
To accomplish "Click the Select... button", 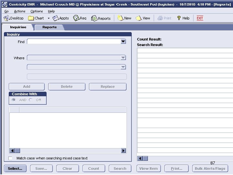I will click(x=15, y=169).
